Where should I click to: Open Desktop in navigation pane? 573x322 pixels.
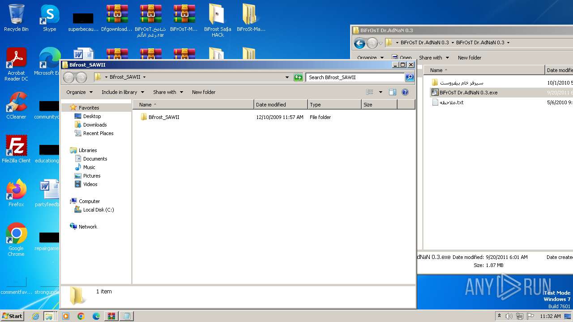(92, 116)
